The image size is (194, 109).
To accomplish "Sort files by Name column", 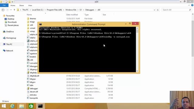I will [x=29, y=15].
